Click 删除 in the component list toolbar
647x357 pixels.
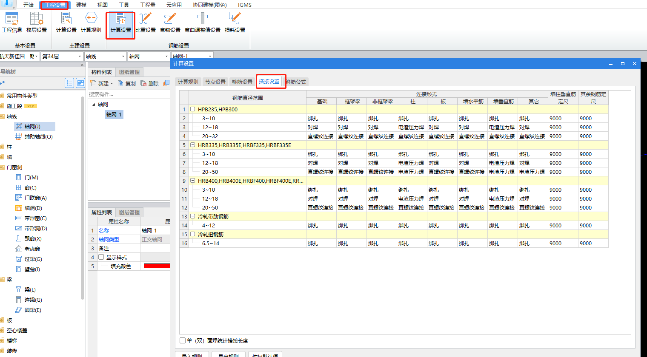pos(150,83)
